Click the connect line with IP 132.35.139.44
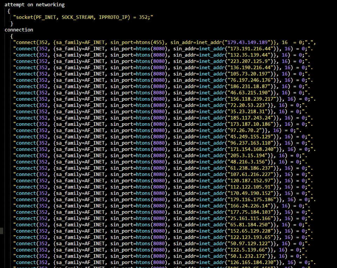337x268 pixels. tap(162, 55)
